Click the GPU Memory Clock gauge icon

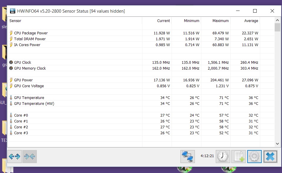point(11,68)
